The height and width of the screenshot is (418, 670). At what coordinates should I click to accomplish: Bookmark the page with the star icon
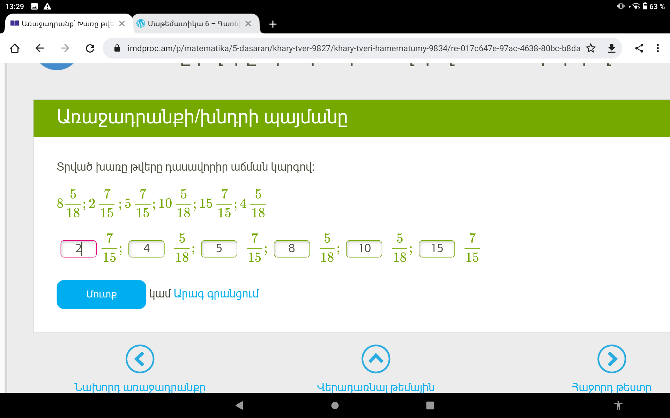point(591,48)
